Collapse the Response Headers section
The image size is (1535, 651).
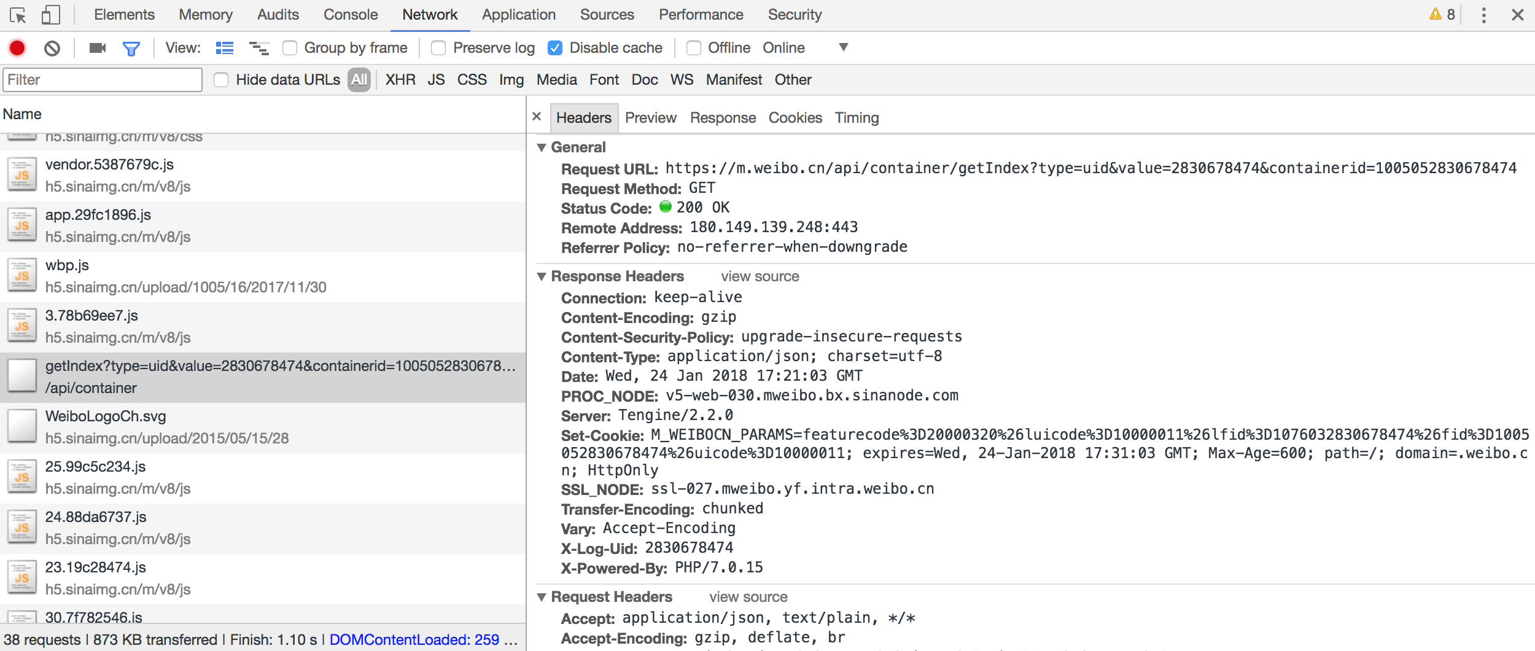[542, 276]
